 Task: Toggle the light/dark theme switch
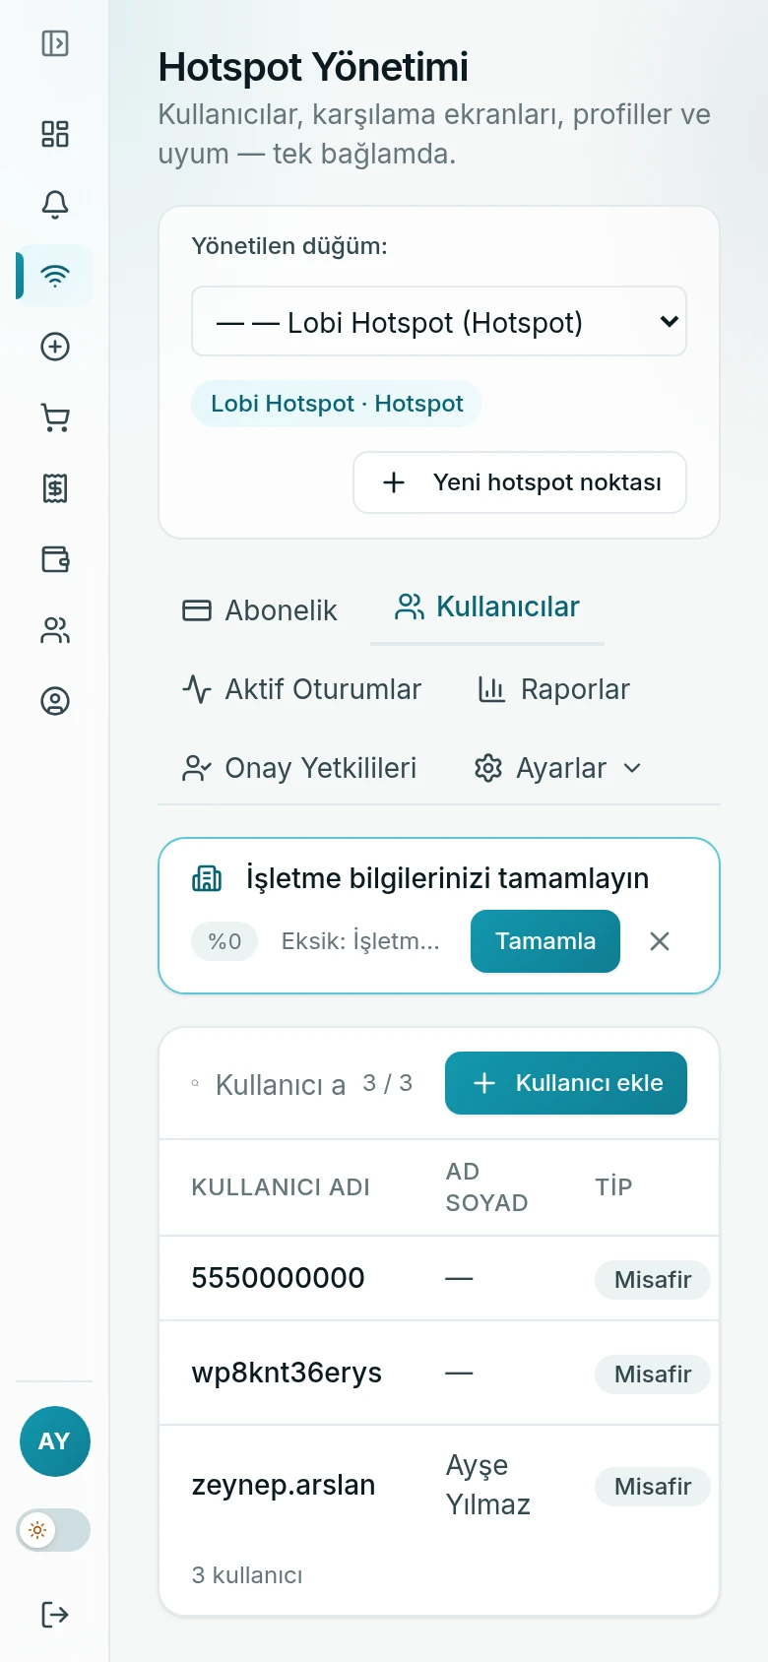(54, 1530)
